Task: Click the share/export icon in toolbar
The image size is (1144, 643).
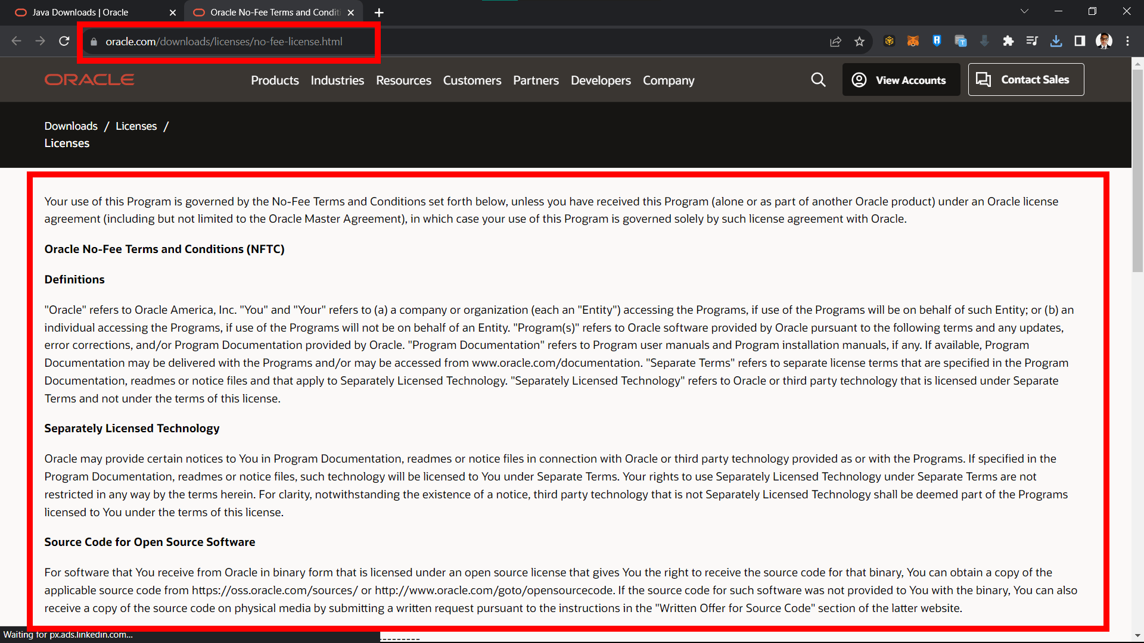Action: click(834, 42)
